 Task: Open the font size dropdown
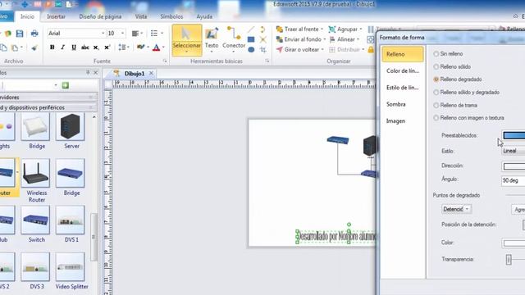coord(122,34)
